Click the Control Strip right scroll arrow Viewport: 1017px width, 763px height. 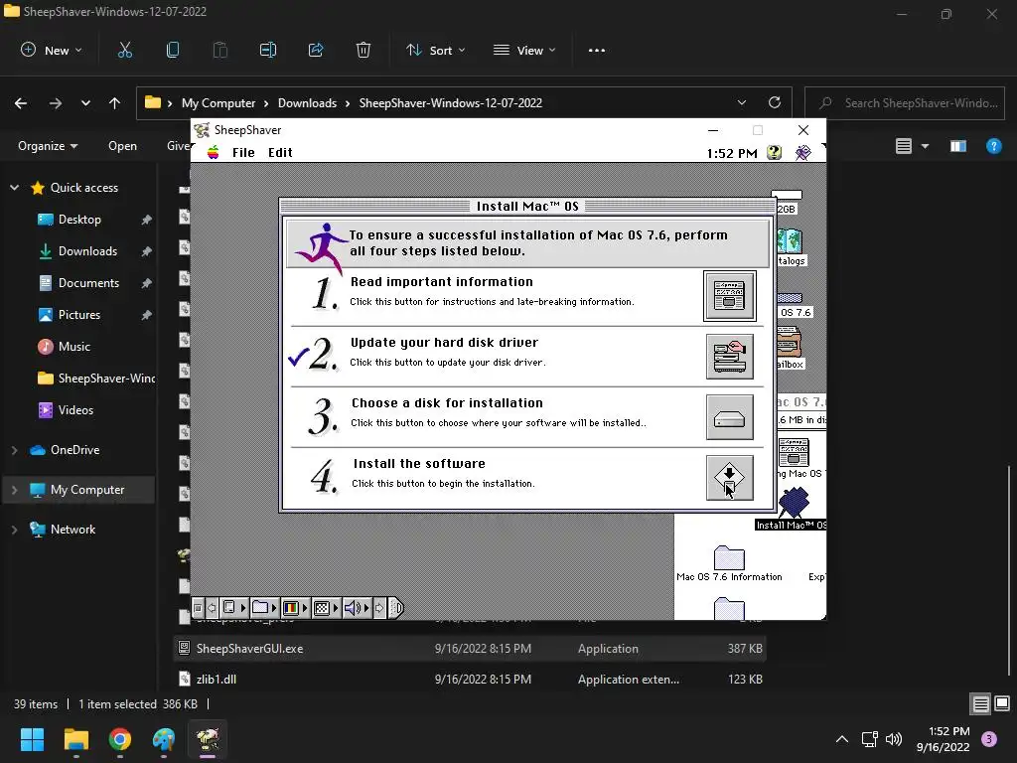380,608
